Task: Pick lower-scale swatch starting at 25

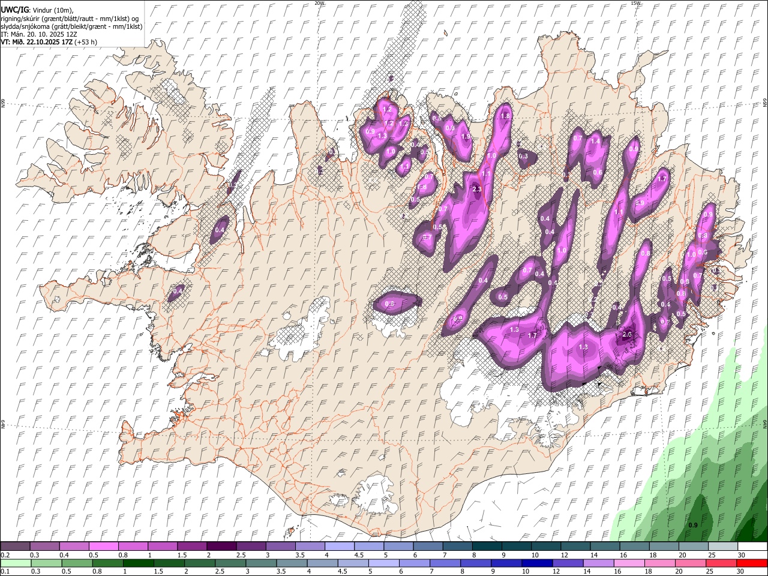Action: click(722, 563)
